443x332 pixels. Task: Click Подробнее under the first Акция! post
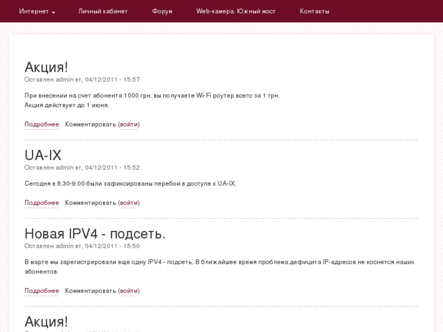point(42,124)
